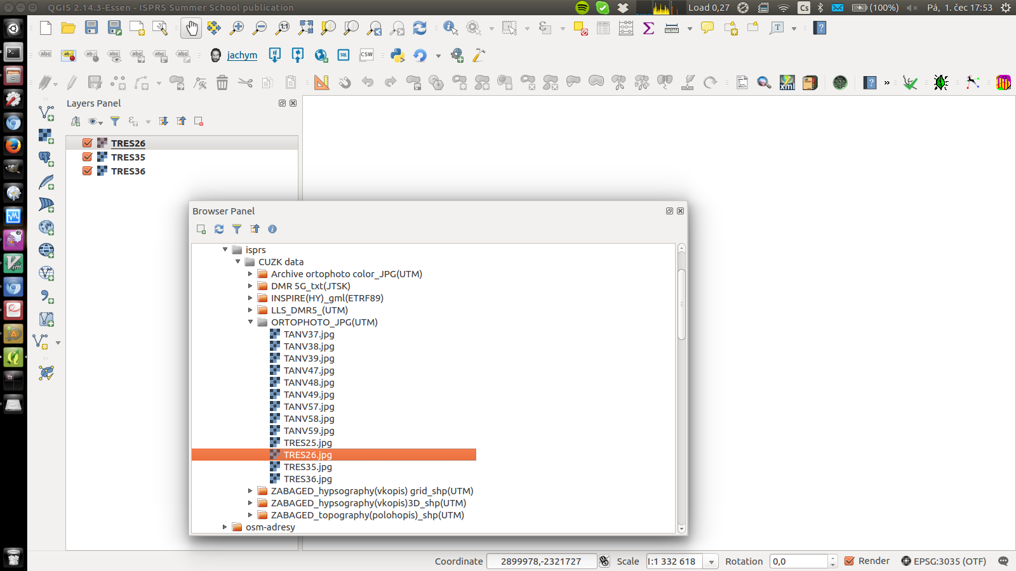Screen dimensions: 1016x571
Task: Select TANV49.jpg in the browser
Action: point(309,395)
